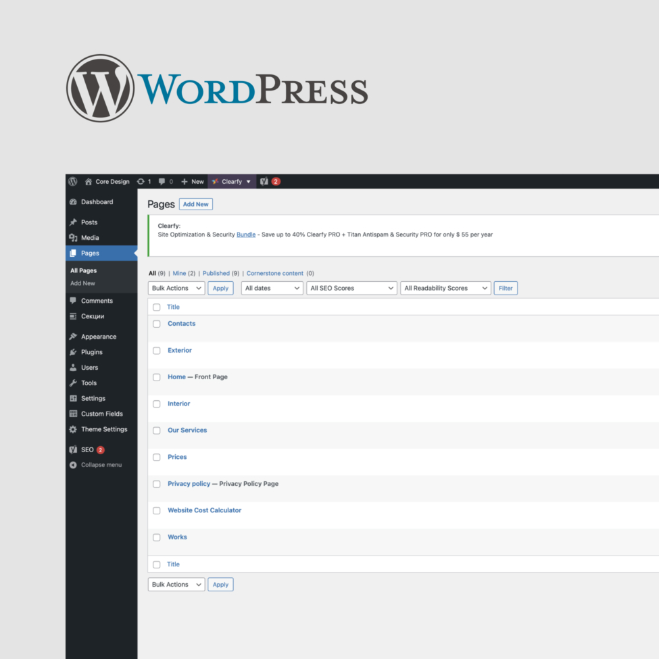Click the SEO Yoast icon in sidebar
Screen dimensions: 659x659
(x=73, y=449)
